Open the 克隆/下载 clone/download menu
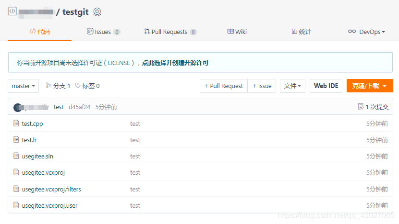 (x=370, y=86)
